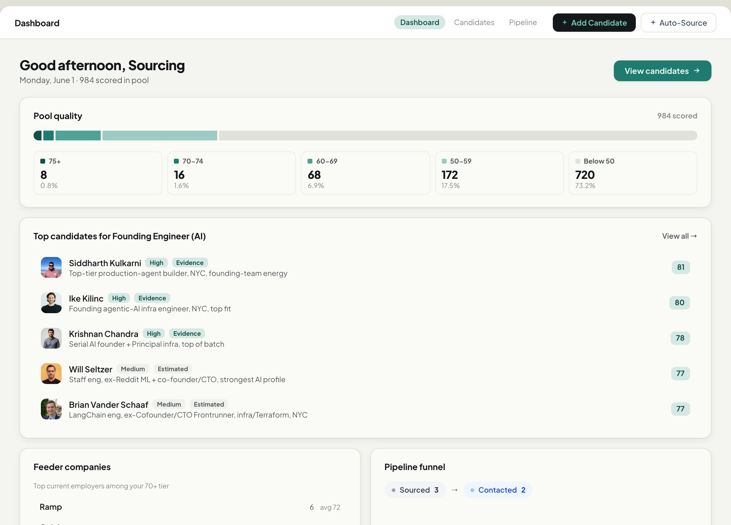Click Brian Vander Schaaf's score 77 badge

click(x=680, y=409)
